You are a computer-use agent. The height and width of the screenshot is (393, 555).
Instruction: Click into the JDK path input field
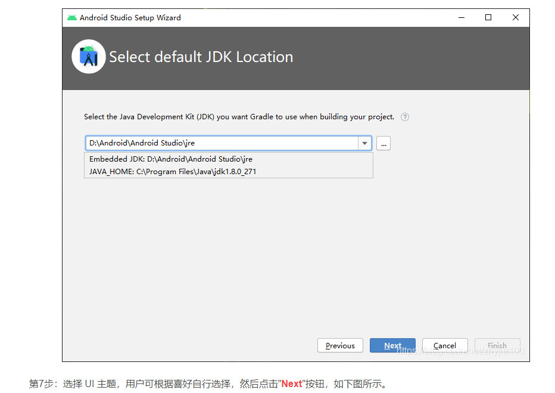[222, 143]
